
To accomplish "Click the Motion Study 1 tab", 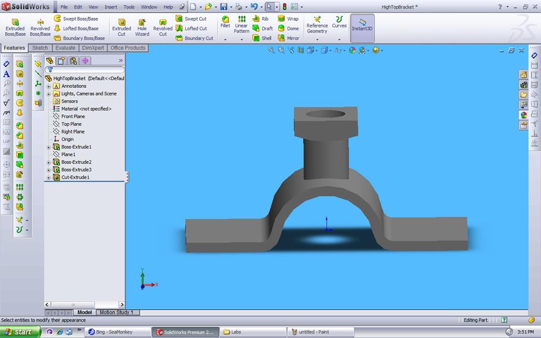I will click(117, 312).
